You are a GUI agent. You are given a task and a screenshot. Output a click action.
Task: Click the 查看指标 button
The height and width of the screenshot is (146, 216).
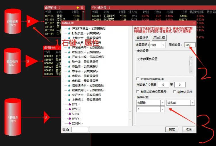tap(142, 38)
